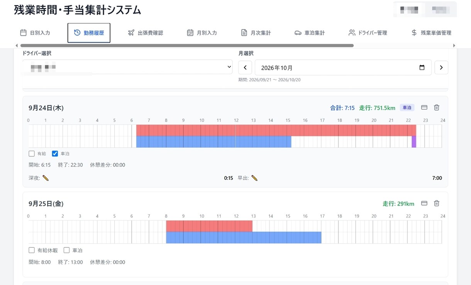Open the 日別入力 tab
This screenshot has height=285, width=471.
coord(35,33)
